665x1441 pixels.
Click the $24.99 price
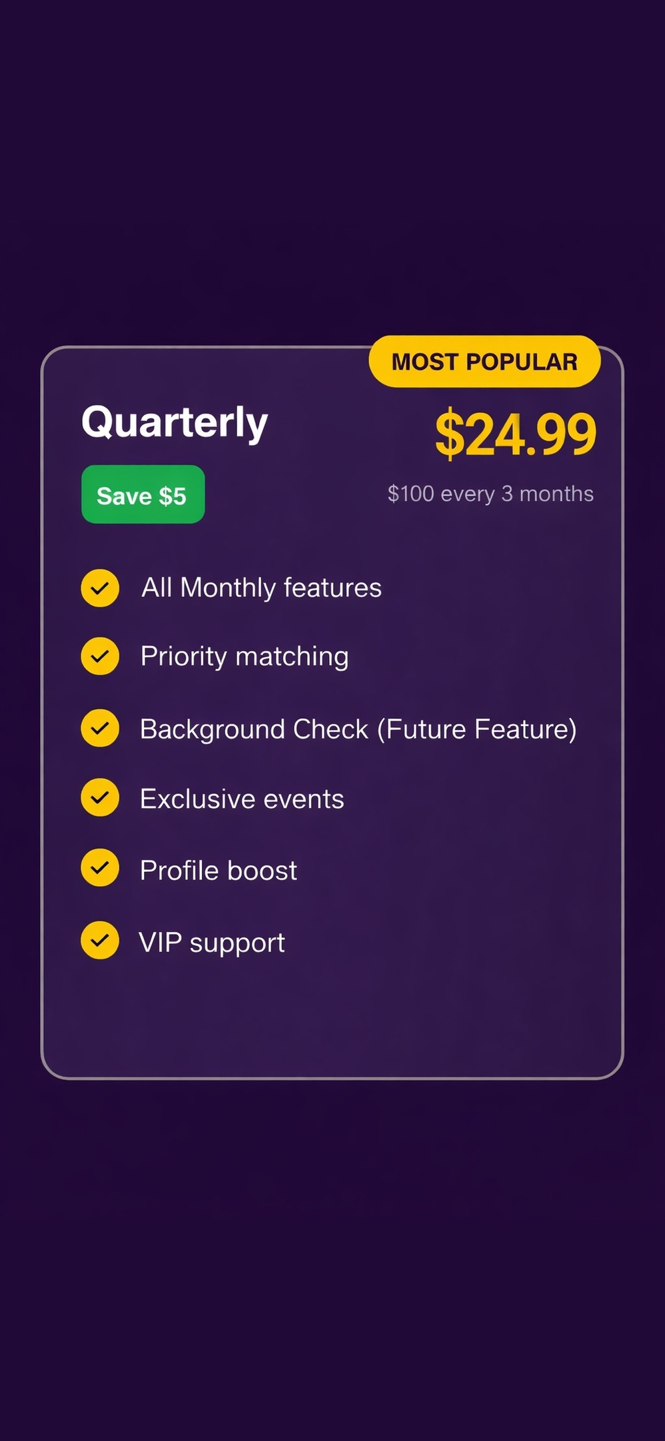515,434
